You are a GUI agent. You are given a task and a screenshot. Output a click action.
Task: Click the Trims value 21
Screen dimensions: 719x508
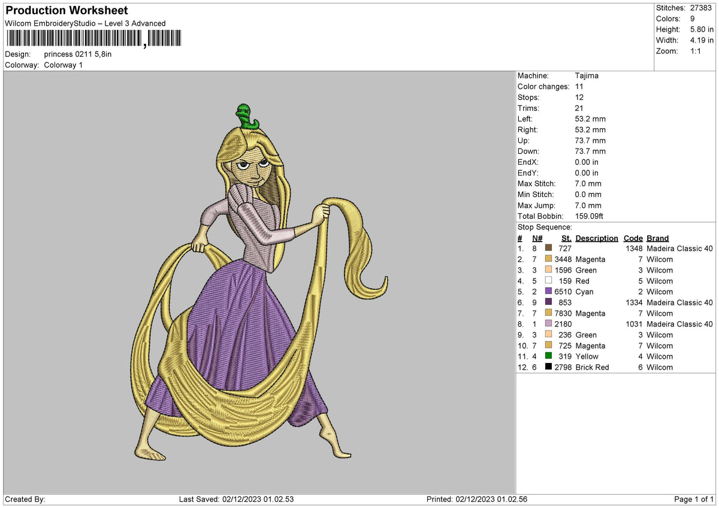click(x=579, y=108)
